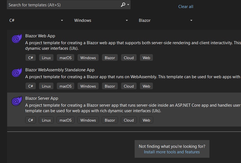Image resolution: width=241 pixels, height=163 pixels.
Task: Click macOS tag under WebAssembly Standalone App
Action: (x=66, y=86)
